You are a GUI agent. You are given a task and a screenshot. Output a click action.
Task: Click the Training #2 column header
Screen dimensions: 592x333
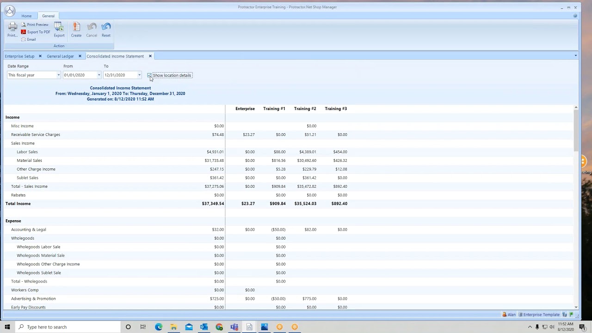point(305,109)
